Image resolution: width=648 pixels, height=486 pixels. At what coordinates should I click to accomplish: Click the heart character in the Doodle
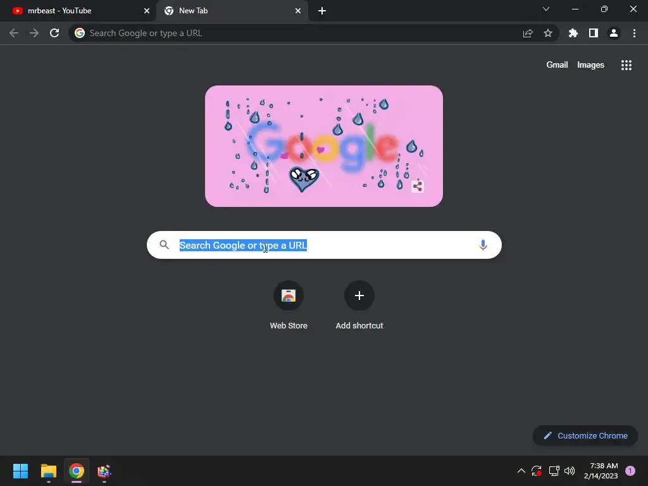(x=304, y=178)
